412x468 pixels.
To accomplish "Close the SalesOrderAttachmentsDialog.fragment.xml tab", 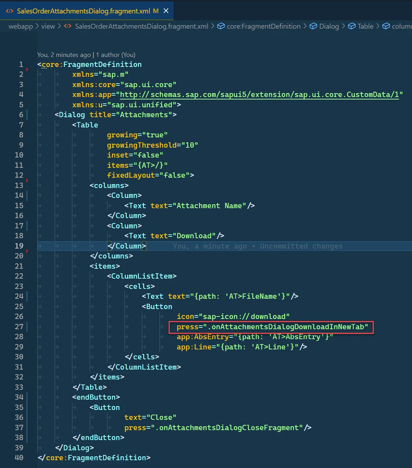I will point(166,11).
